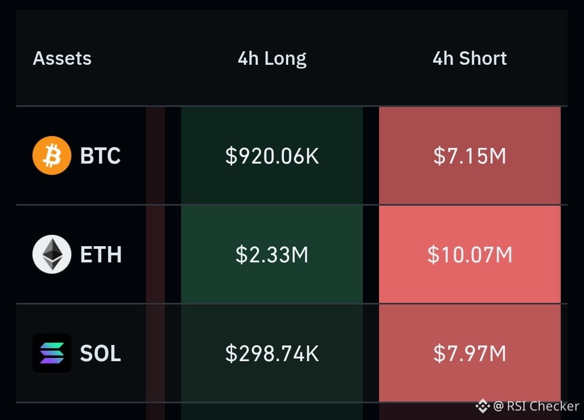
Task: Click the $10.07M value text
Action: [470, 255]
